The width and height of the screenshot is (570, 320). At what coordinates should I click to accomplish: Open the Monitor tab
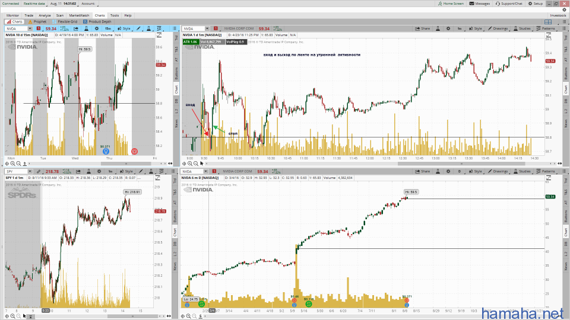click(x=12, y=15)
